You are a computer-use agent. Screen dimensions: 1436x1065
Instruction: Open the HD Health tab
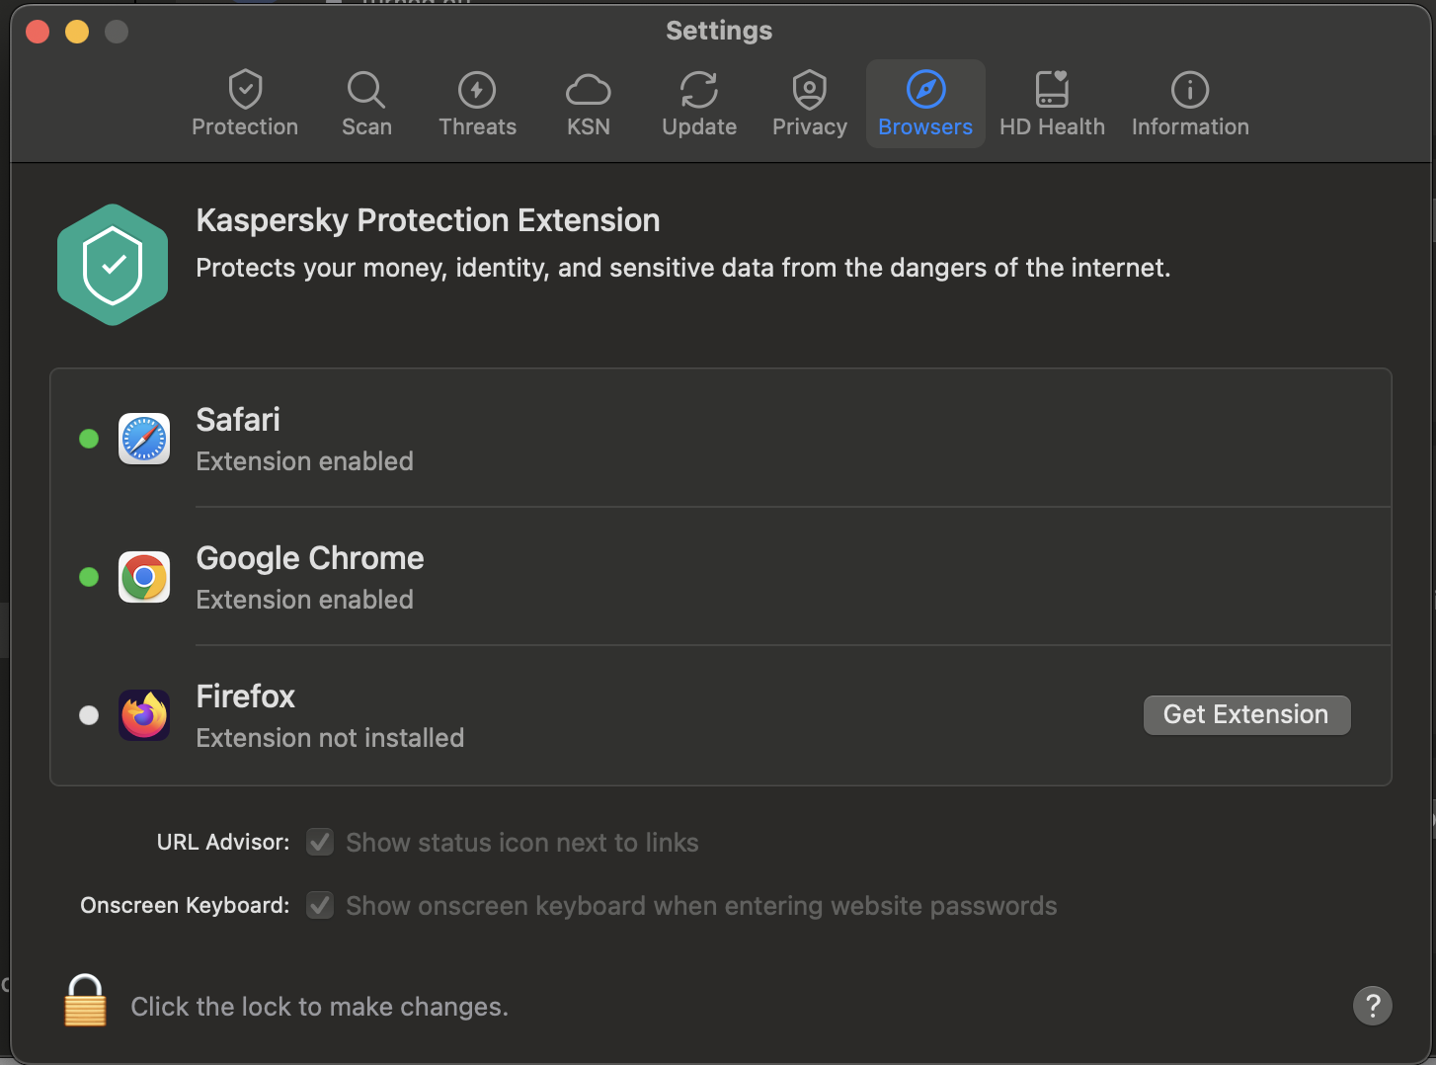pyautogui.click(x=1052, y=104)
